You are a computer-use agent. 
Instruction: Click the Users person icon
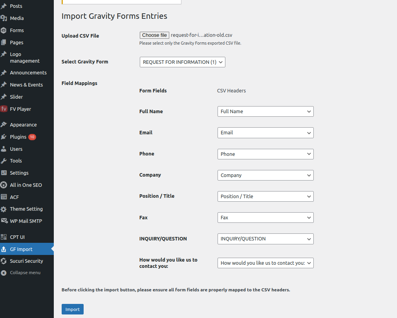click(4, 149)
